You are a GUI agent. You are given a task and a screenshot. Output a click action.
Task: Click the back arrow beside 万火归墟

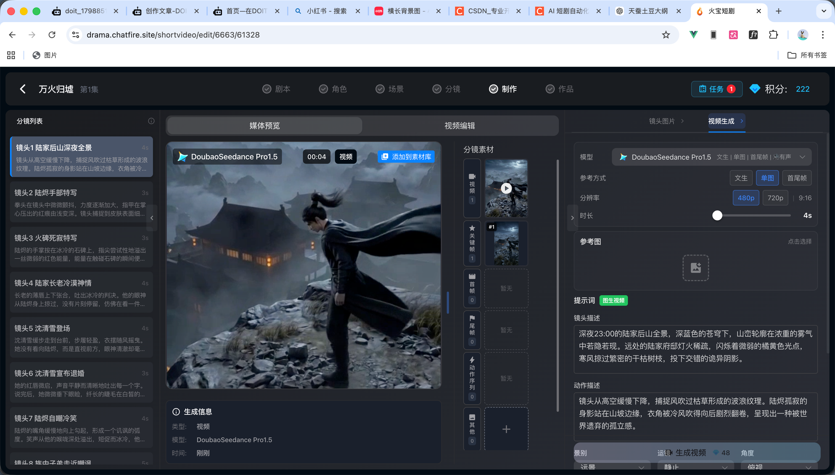tap(23, 89)
